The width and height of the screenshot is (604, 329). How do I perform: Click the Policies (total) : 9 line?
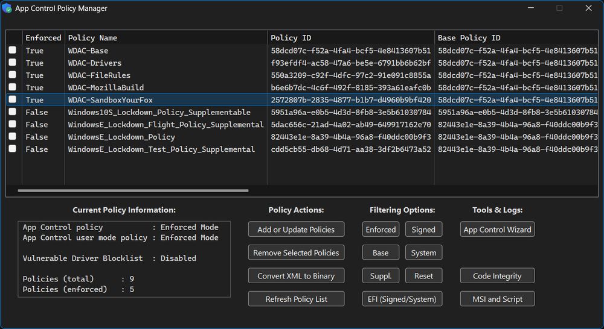(79, 279)
